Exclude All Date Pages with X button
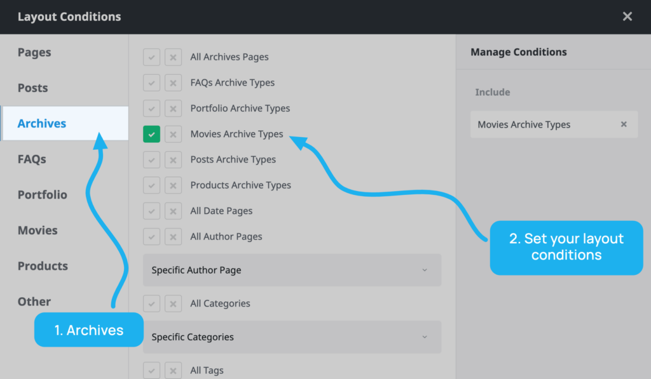The height and width of the screenshot is (379, 651). point(173,211)
